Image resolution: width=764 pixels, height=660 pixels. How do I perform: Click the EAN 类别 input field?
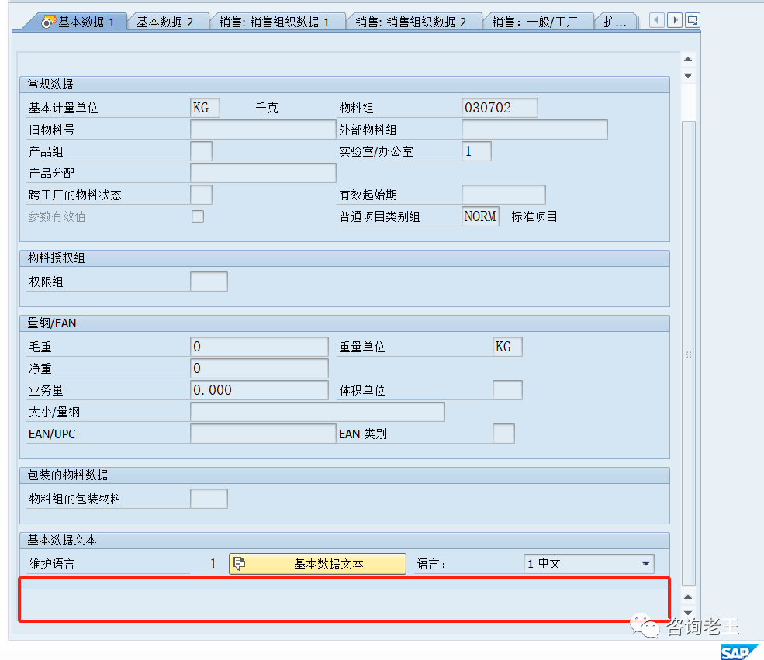pyautogui.click(x=503, y=434)
